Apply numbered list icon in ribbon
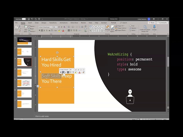The width and height of the screenshot is (183, 137). (x=73, y=27)
